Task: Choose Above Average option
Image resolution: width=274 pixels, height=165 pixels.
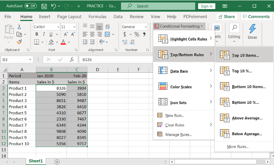Action: coord(244,118)
